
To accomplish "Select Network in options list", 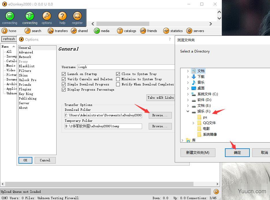I will [x=25, y=57].
